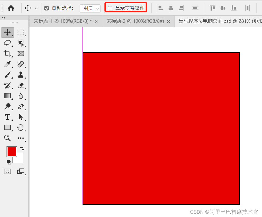The height and width of the screenshot is (217, 262).
Task: Switch to 未标题-1 document tab
Action: click(x=63, y=21)
